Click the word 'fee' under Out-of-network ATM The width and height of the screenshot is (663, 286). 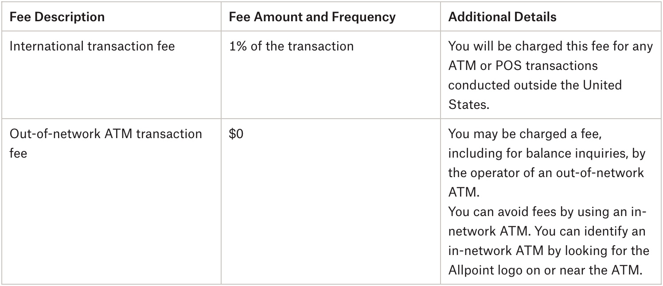[18, 153]
